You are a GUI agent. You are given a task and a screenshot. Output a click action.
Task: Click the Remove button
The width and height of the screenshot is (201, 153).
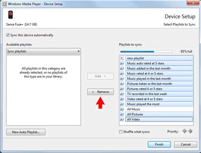(x=100, y=92)
